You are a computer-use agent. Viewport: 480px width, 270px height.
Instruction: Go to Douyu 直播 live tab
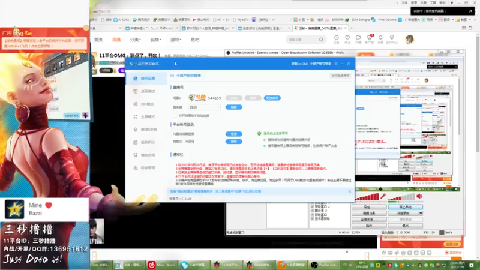[x=116, y=40]
